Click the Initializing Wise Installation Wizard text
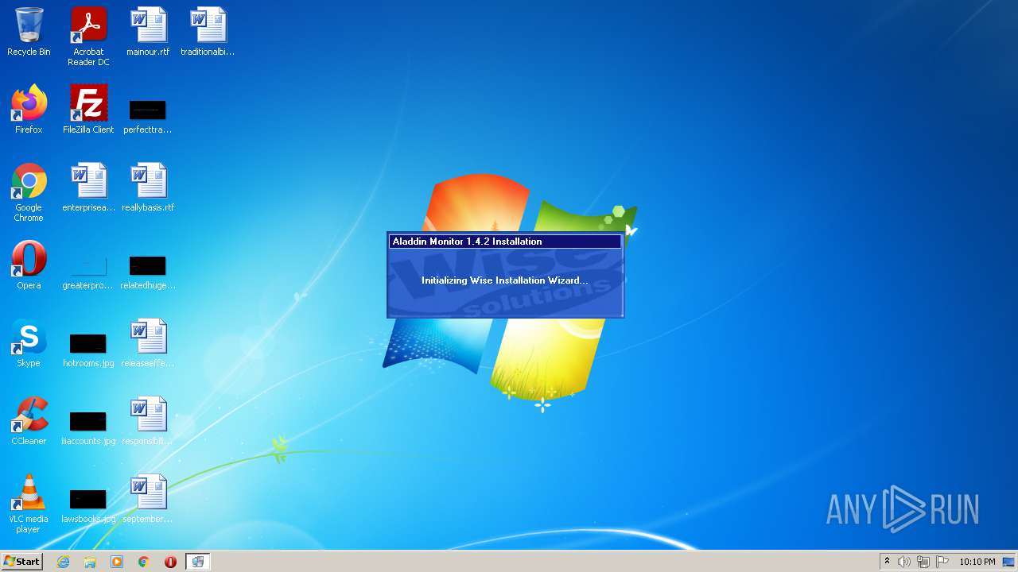The width and height of the screenshot is (1018, 572). point(504,280)
